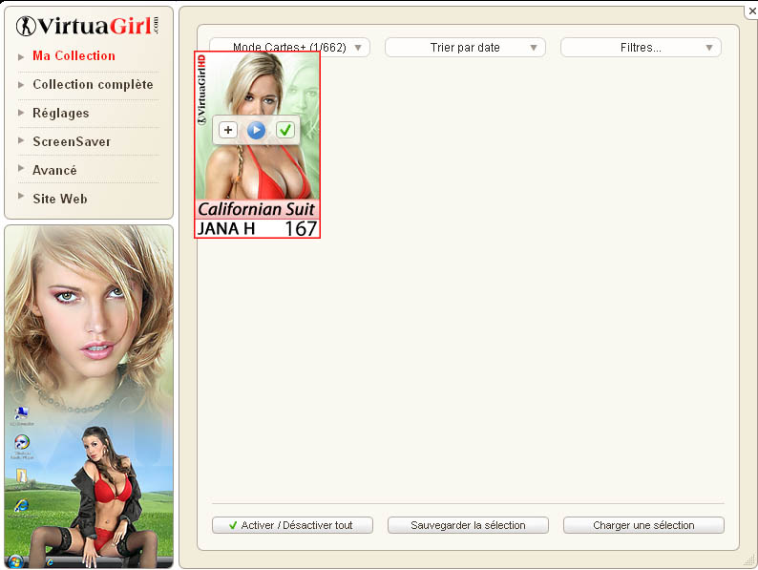Open the Filtres dropdown
Viewport: 758px width, 570px height.
(x=641, y=48)
